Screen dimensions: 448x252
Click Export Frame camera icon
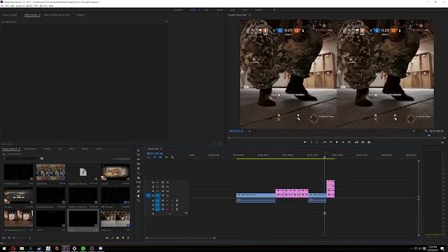pyautogui.click(x=369, y=142)
